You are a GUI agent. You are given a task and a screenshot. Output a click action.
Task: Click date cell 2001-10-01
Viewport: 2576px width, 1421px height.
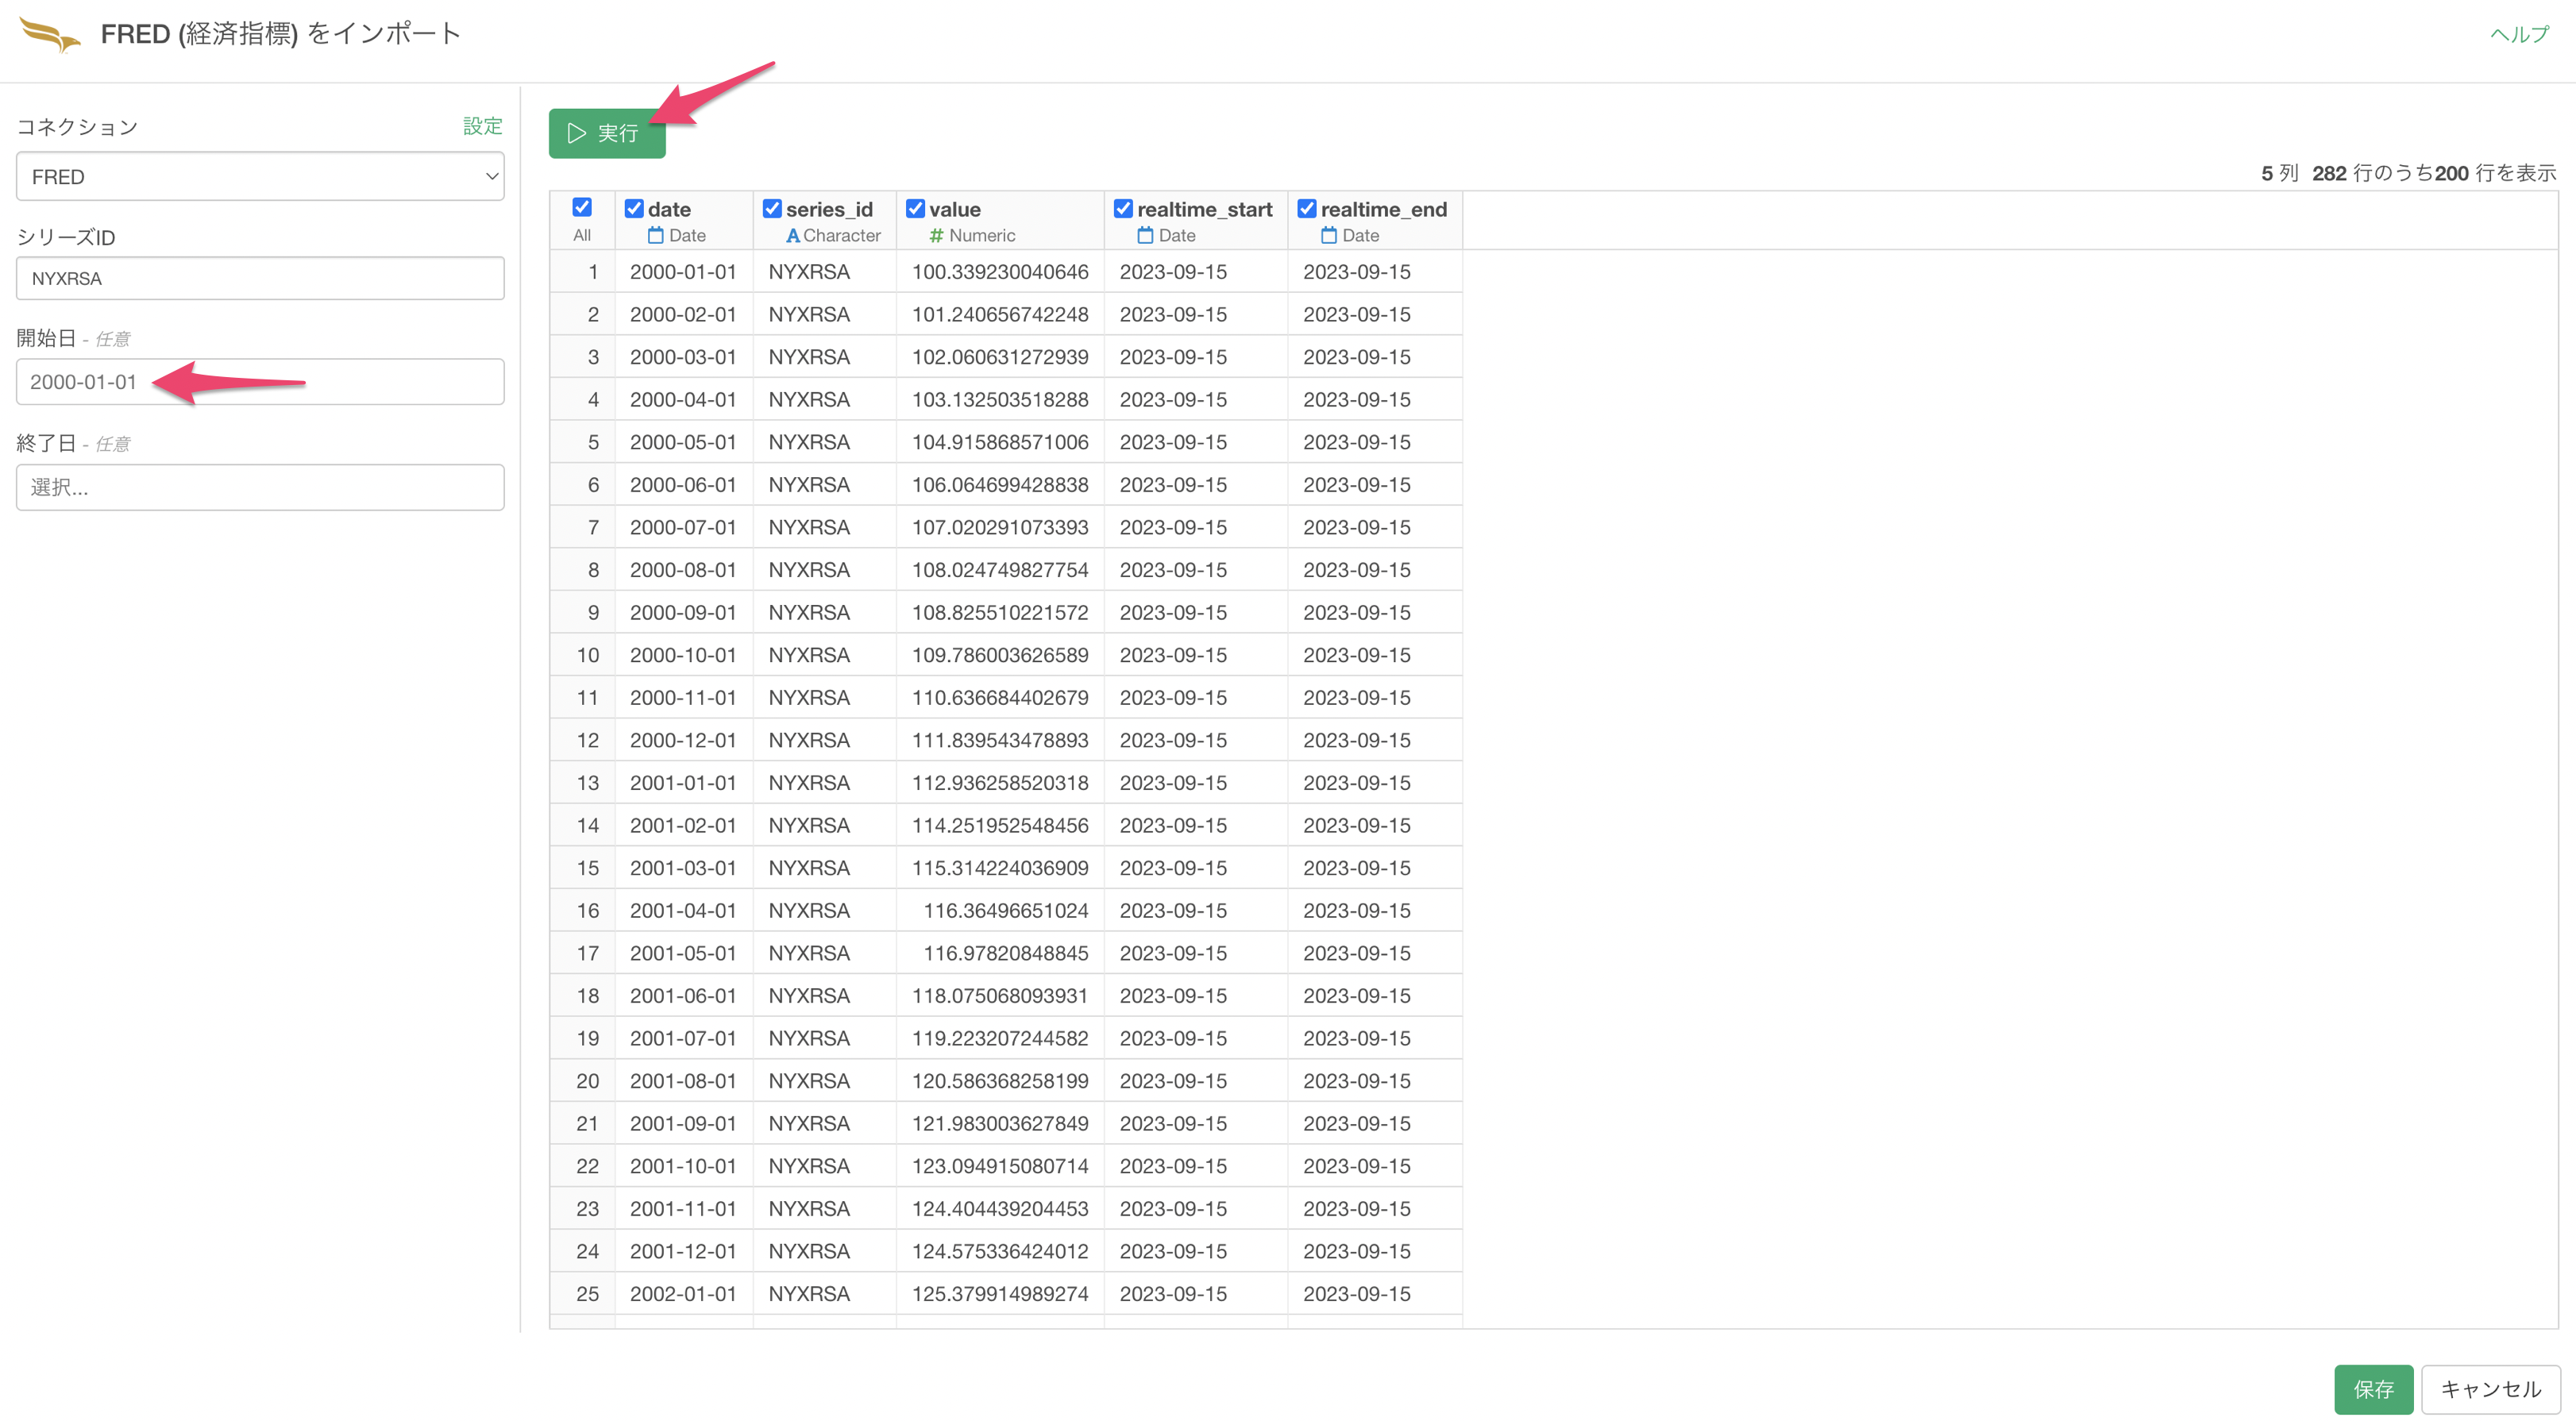(x=683, y=1166)
